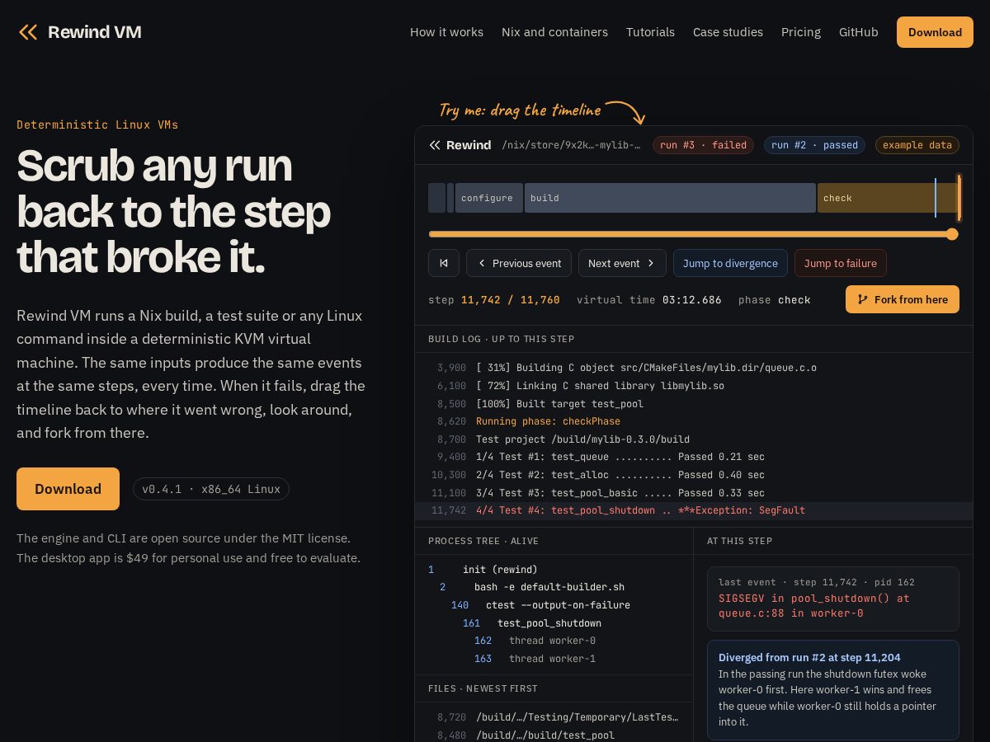Screen dimensions: 990x742
Task: Click Jump to failure
Action: (x=841, y=263)
